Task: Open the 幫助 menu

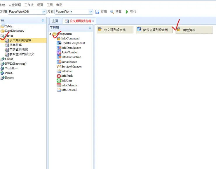Action: pos(59,5)
